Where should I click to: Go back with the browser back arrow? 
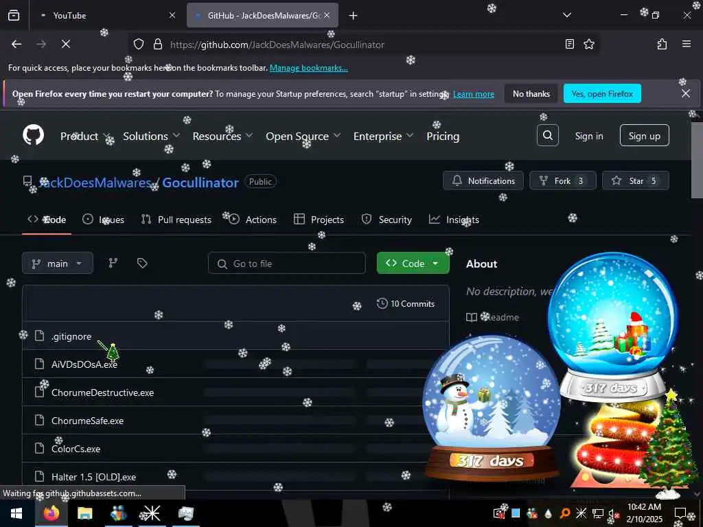click(16, 44)
